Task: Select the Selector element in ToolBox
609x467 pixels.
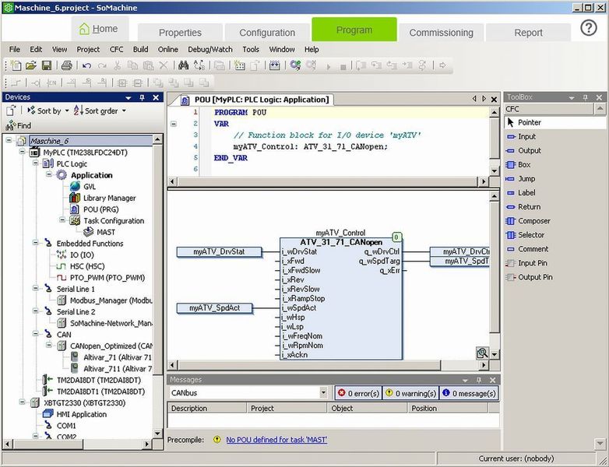Action: coord(525,235)
